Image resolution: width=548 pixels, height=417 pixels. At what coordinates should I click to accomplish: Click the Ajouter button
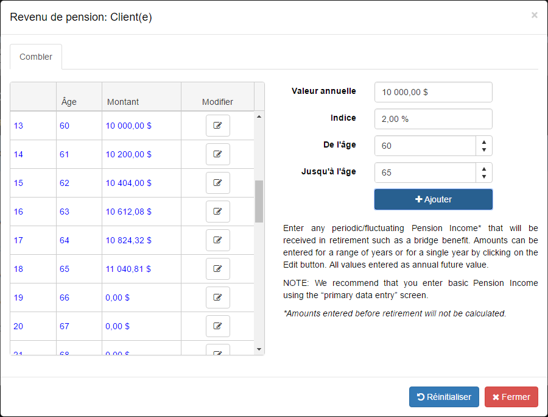(x=433, y=199)
